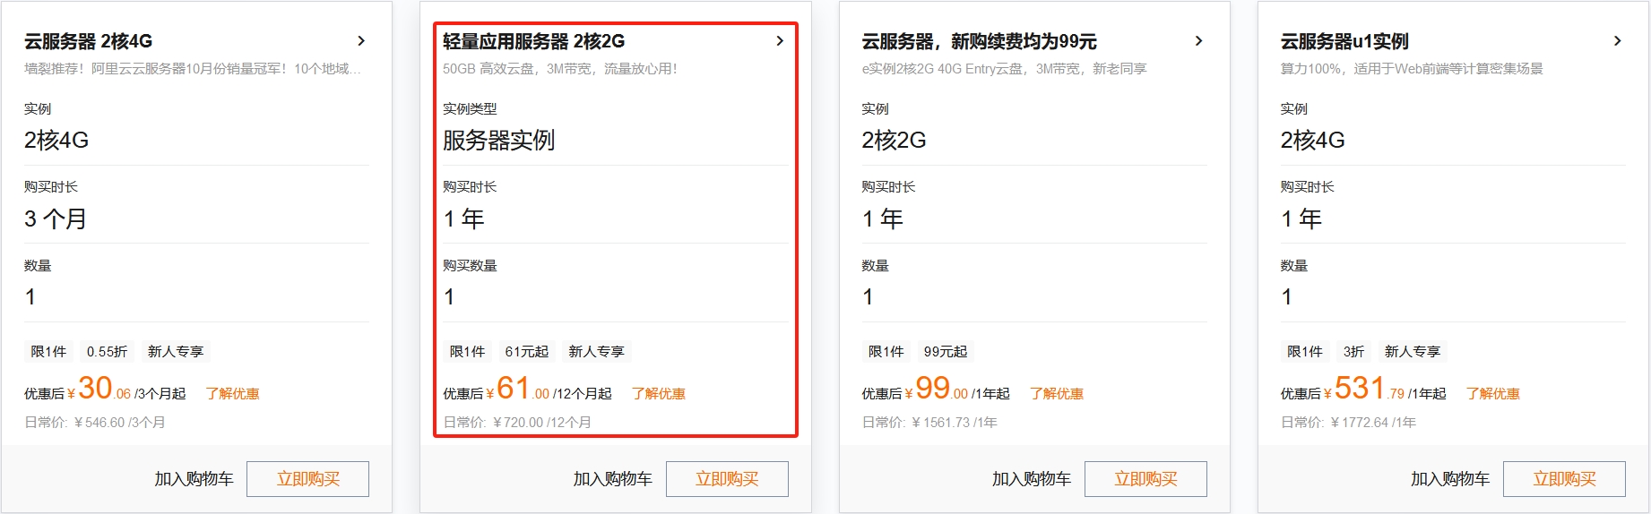Click 了解优惠 next to the ¥531.79 price
1651x514 pixels.
click(x=1492, y=394)
